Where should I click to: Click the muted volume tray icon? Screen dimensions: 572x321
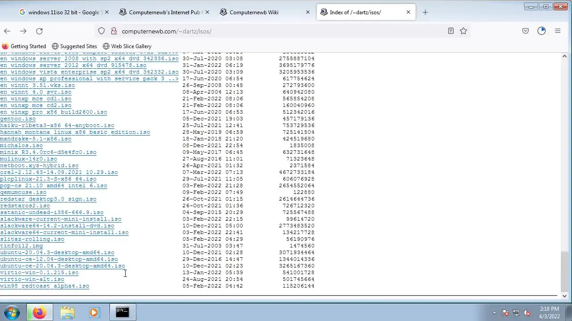tap(527, 313)
